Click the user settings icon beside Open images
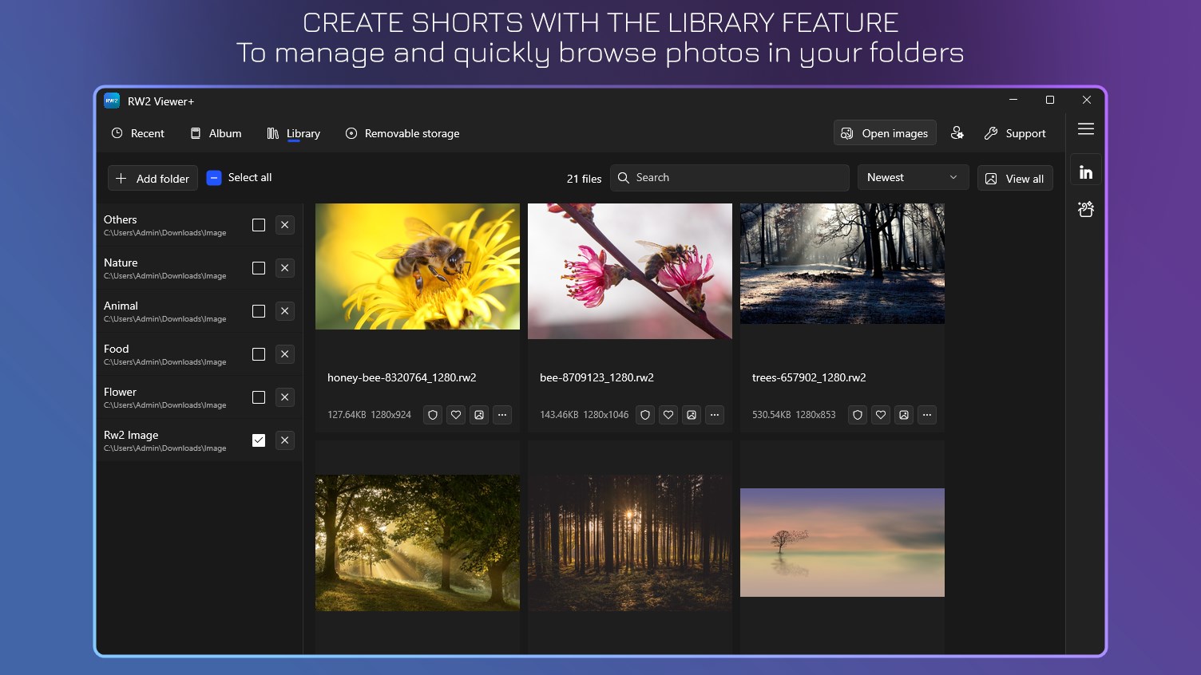This screenshot has width=1201, height=675. coord(957,133)
